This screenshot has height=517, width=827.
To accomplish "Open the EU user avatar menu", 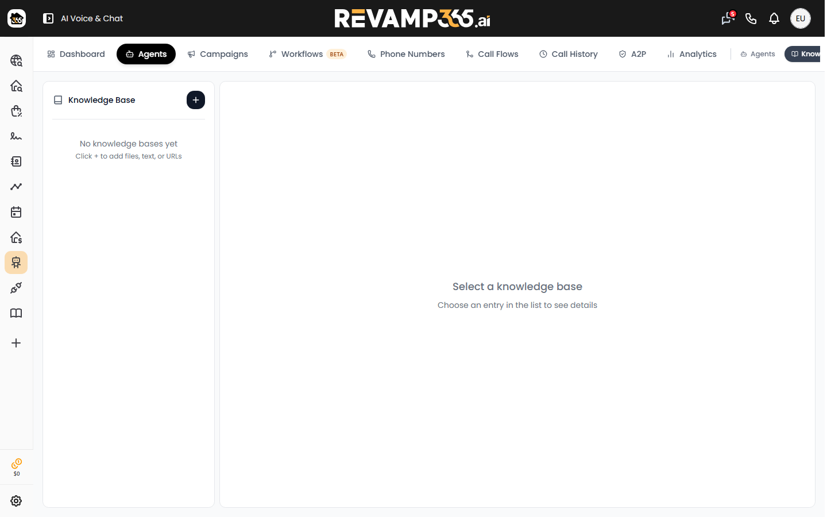I will click(801, 18).
